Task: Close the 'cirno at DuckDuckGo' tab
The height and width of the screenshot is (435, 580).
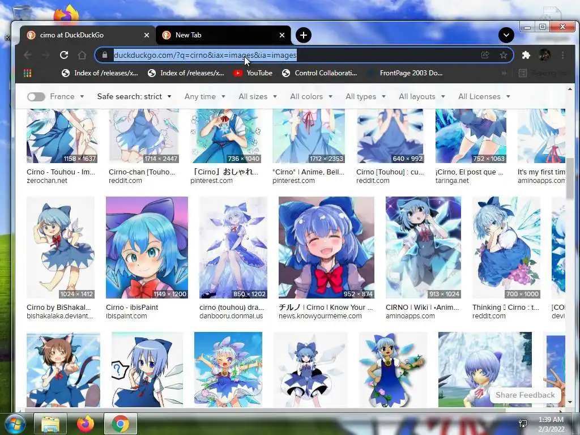Action: 147,35
